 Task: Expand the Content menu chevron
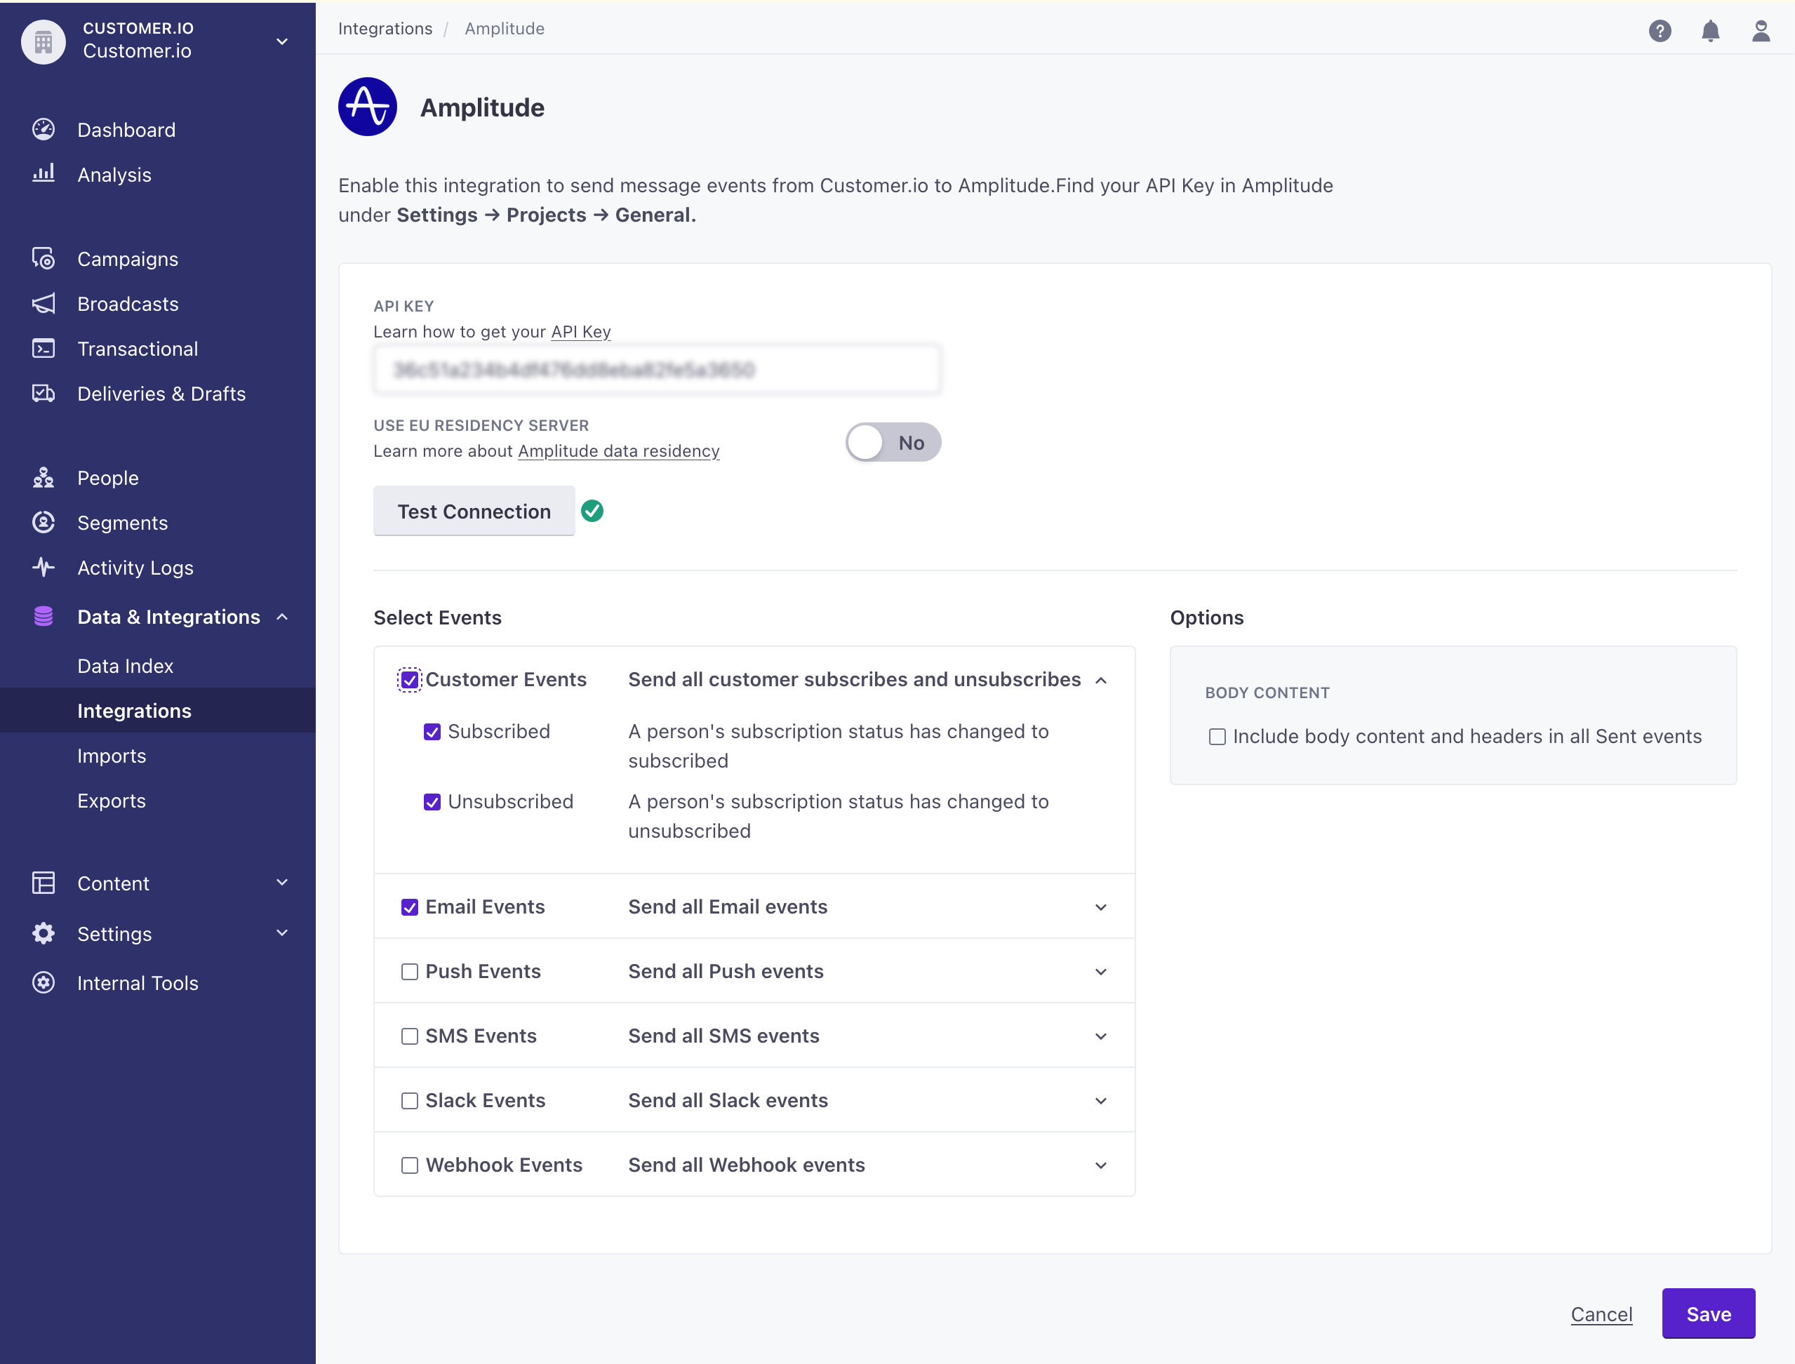281,883
